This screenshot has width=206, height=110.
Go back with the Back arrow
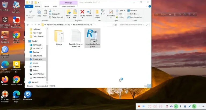click(x=28, y=25)
